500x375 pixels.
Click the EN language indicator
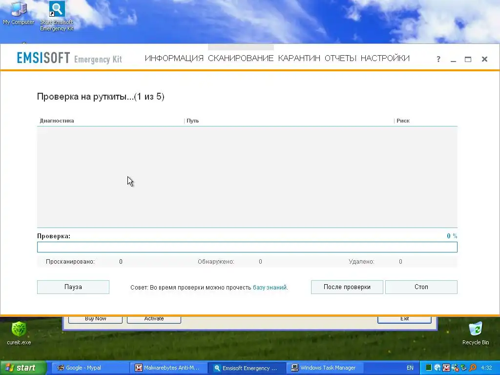click(410, 368)
